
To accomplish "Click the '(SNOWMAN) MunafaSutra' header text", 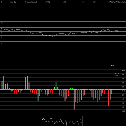I will coord(117,2).
